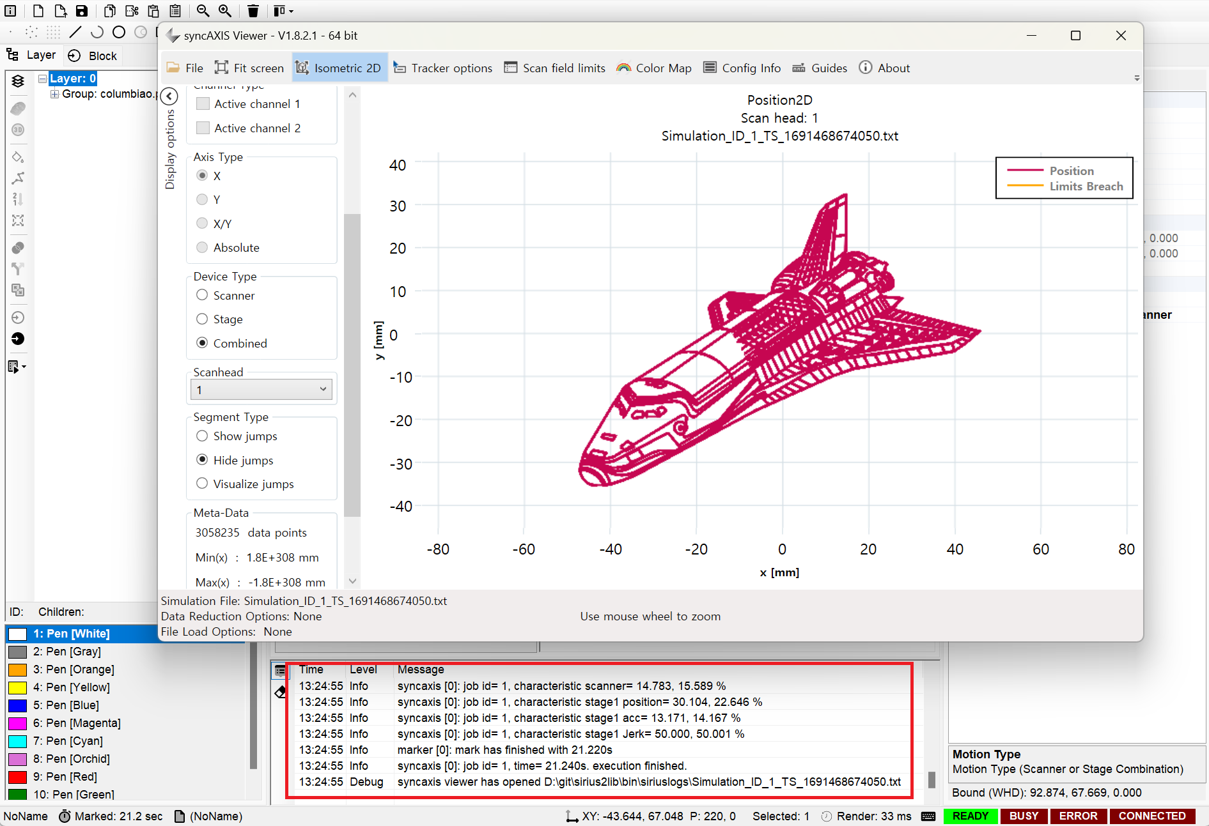1209x826 pixels.
Task: Collapse the Display options panel arrow
Action: point(169,96)
